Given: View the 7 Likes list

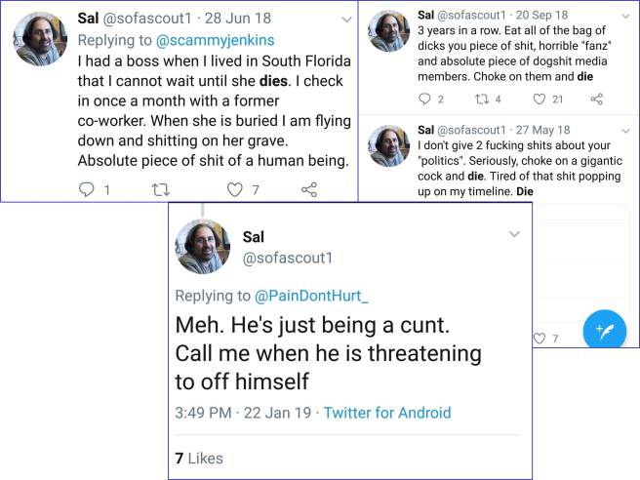Looking at the screenshot, I should coord(199,458).
